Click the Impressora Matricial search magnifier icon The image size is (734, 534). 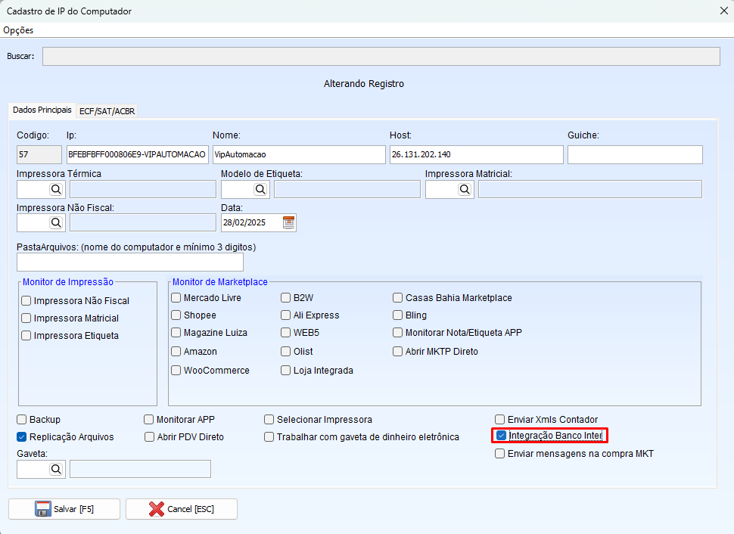click(x=465, y=189)
